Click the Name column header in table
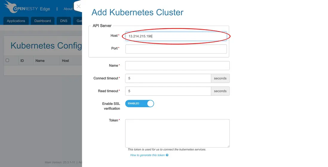This screenshot has width=328, height=167. click(40, 61)
